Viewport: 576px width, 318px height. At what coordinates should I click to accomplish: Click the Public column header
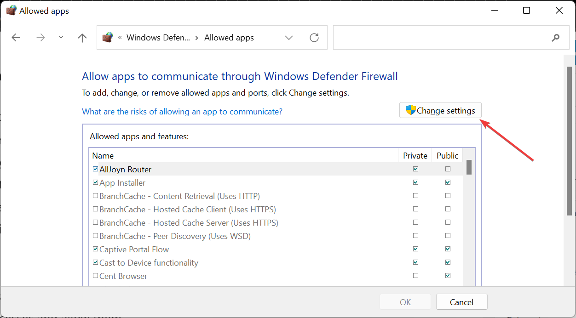tap(448, 155)
